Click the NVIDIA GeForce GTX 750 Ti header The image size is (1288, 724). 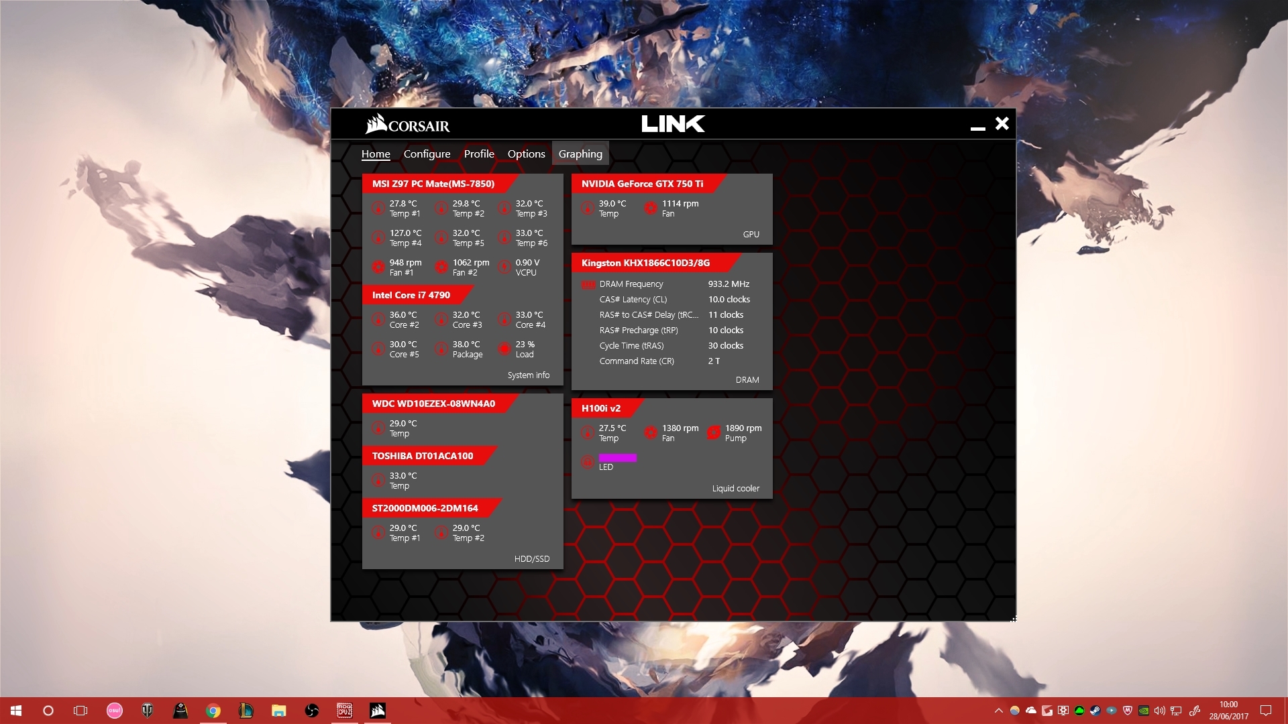tap(642, 184)
